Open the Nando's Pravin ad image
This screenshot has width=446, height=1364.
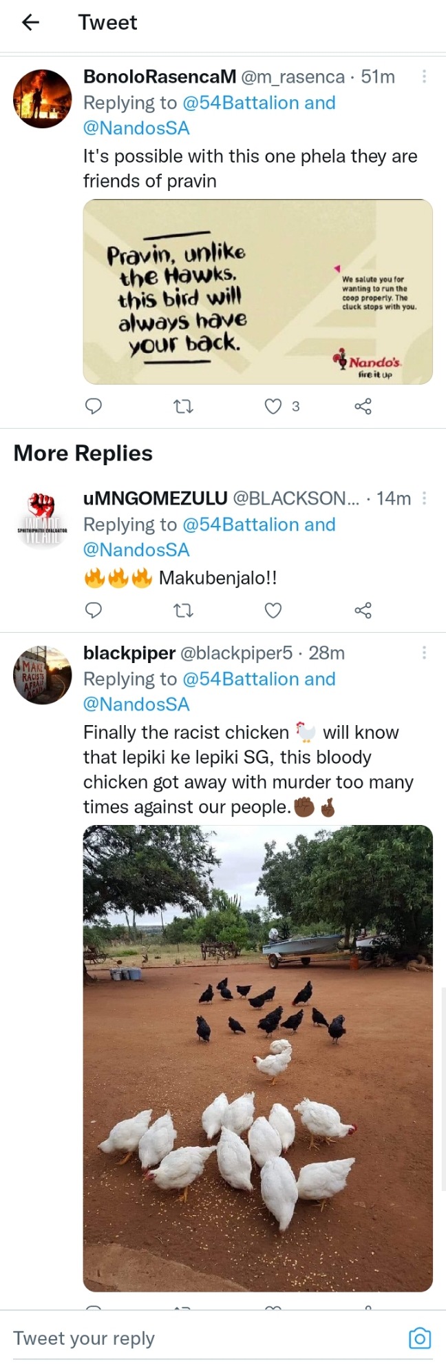[x=258, y=292]
